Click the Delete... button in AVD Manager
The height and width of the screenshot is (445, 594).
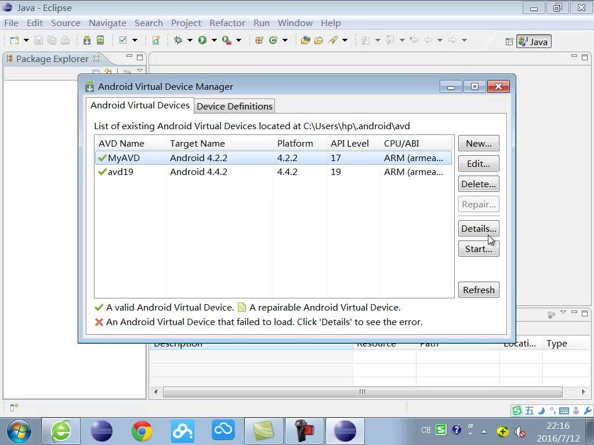479,184
